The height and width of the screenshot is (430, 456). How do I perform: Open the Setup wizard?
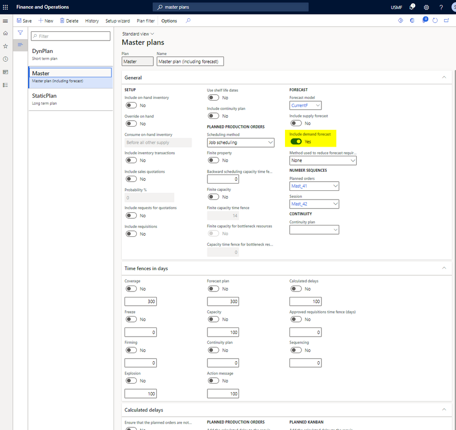point(118,20)
